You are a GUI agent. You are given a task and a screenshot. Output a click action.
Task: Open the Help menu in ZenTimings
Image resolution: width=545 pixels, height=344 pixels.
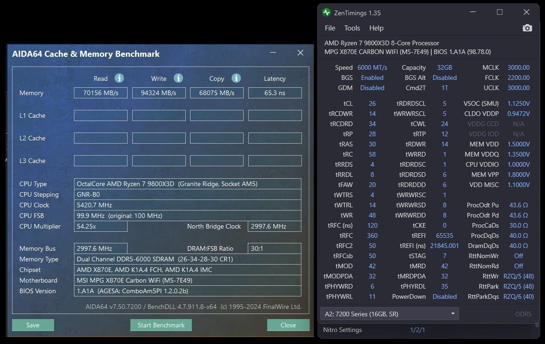click(376, 28)
